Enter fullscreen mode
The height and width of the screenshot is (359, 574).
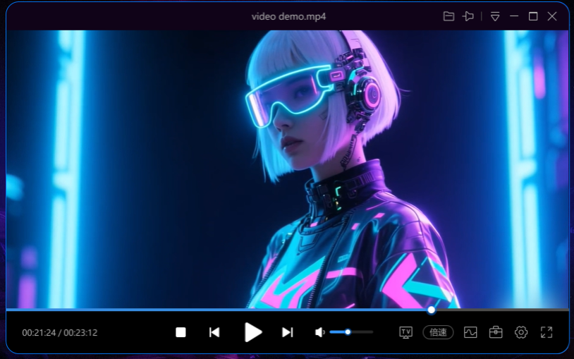point(546,332)
